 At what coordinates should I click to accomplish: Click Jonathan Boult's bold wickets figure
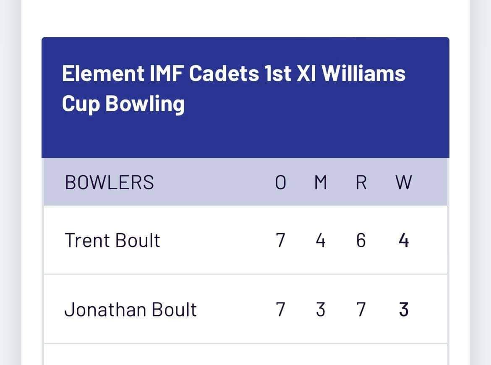(403, 310)
